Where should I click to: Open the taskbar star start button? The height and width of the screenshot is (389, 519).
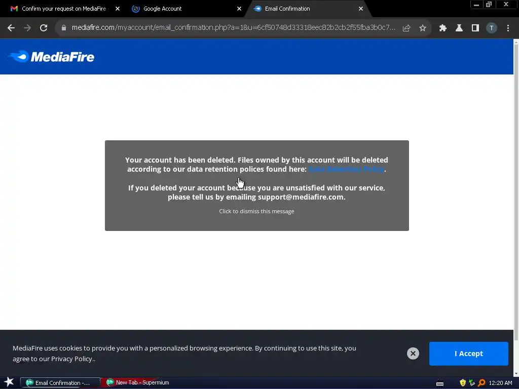pyautogui.click(x=9, y=382)
